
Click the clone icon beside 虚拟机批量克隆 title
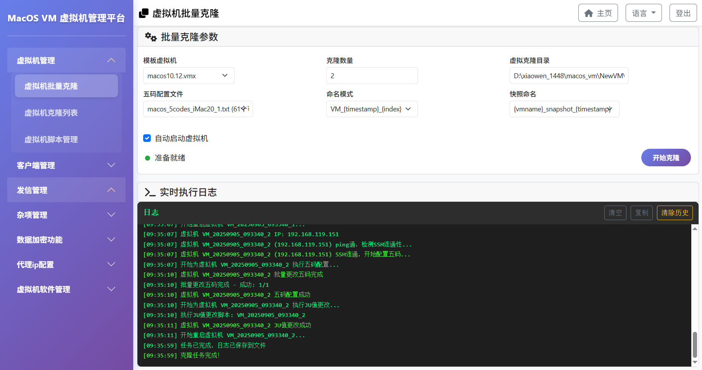144,13
